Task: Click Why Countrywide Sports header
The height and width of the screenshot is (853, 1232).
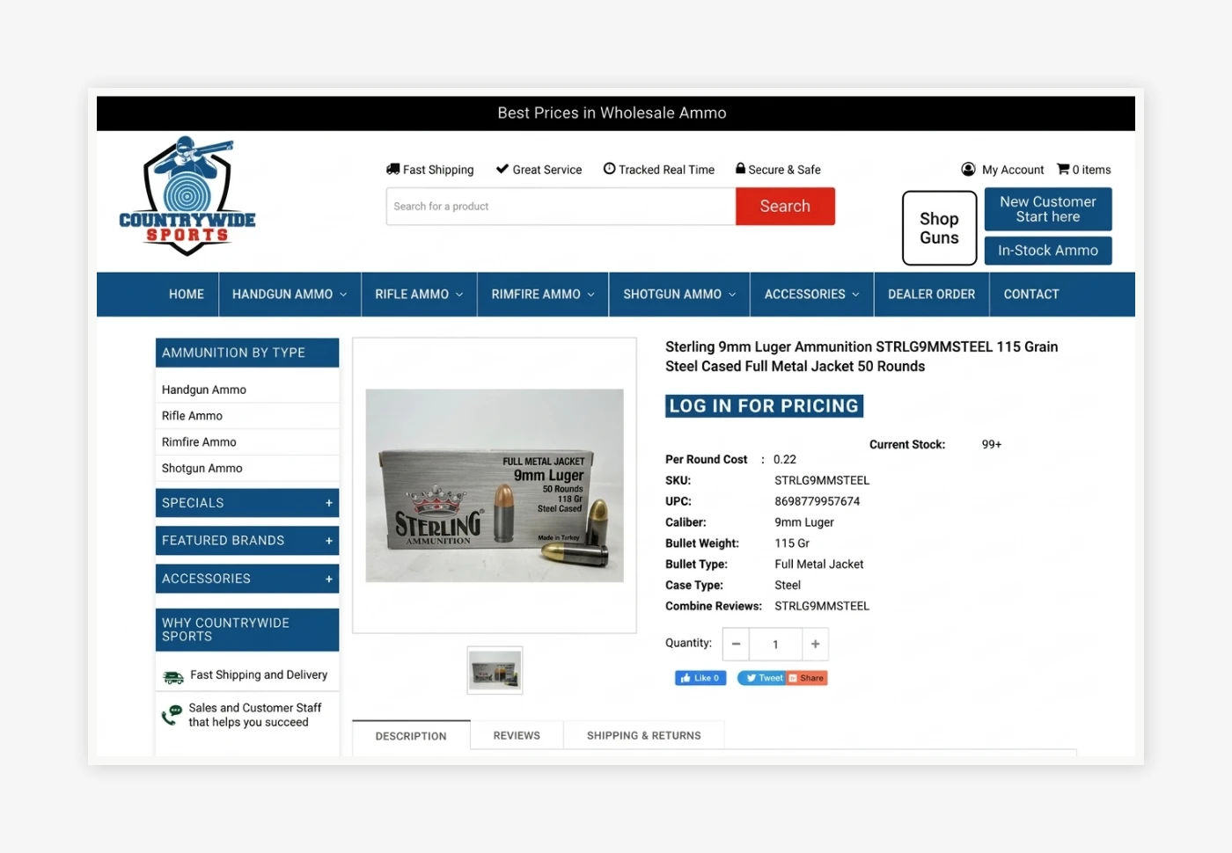Action: click(x=247, y=630)
